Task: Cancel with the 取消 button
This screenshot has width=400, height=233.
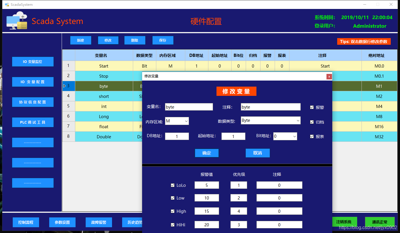Action: [x=258, y=153]
